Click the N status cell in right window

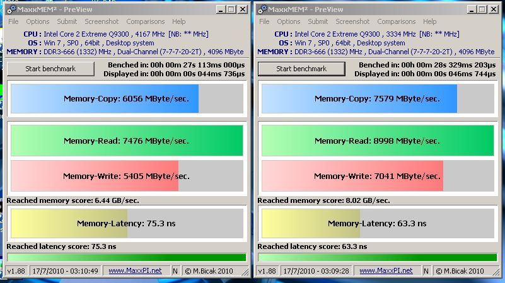click(426, 271)
